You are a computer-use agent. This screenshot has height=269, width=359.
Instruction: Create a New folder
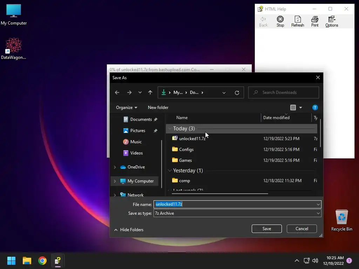[158, 108]
